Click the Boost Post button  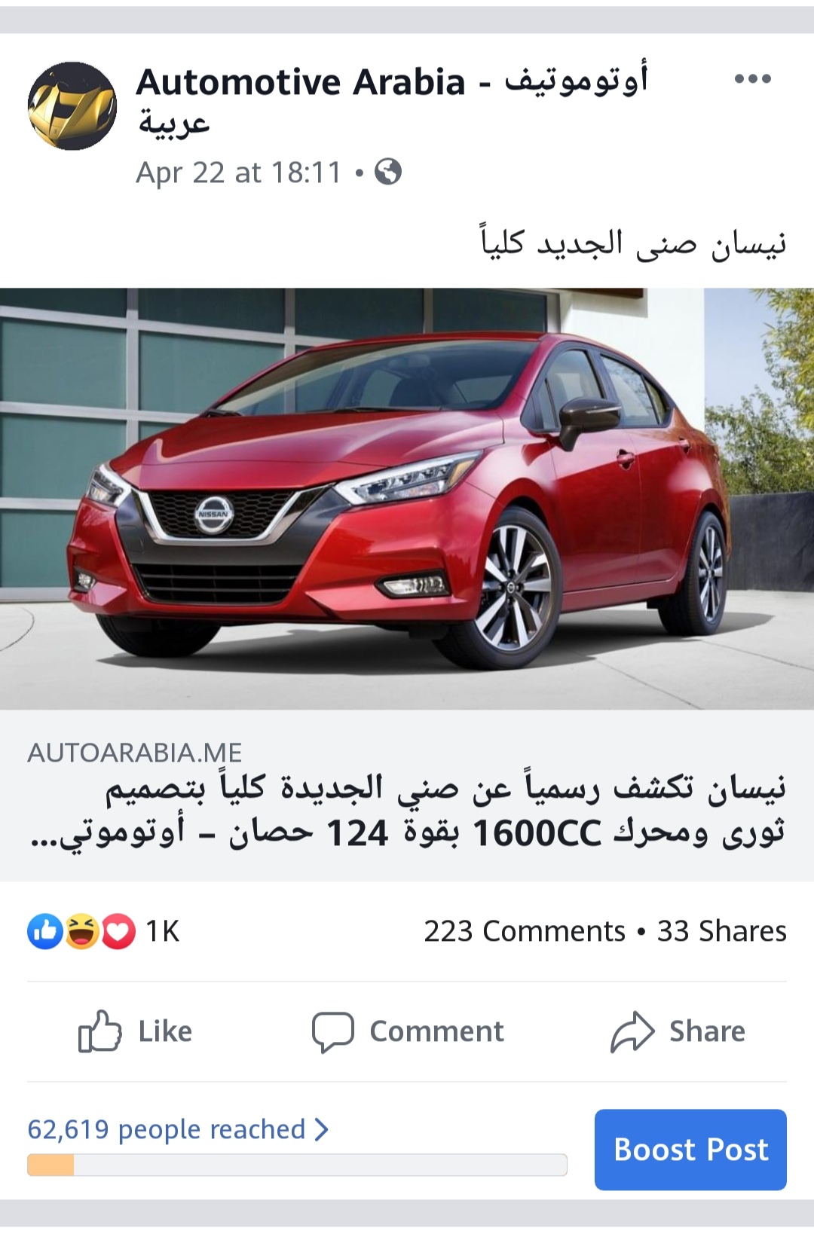[690, 1150]
